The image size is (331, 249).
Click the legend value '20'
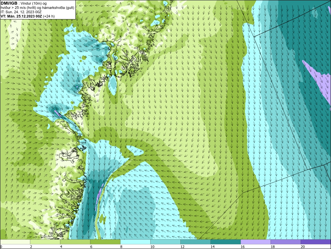point(303,247)
